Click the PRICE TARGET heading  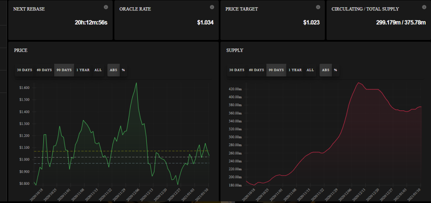[x=242, y=9]
